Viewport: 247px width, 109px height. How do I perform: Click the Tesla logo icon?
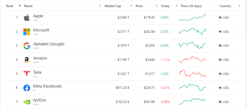click(27, 74)
